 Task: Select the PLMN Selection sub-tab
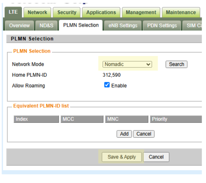81,25
